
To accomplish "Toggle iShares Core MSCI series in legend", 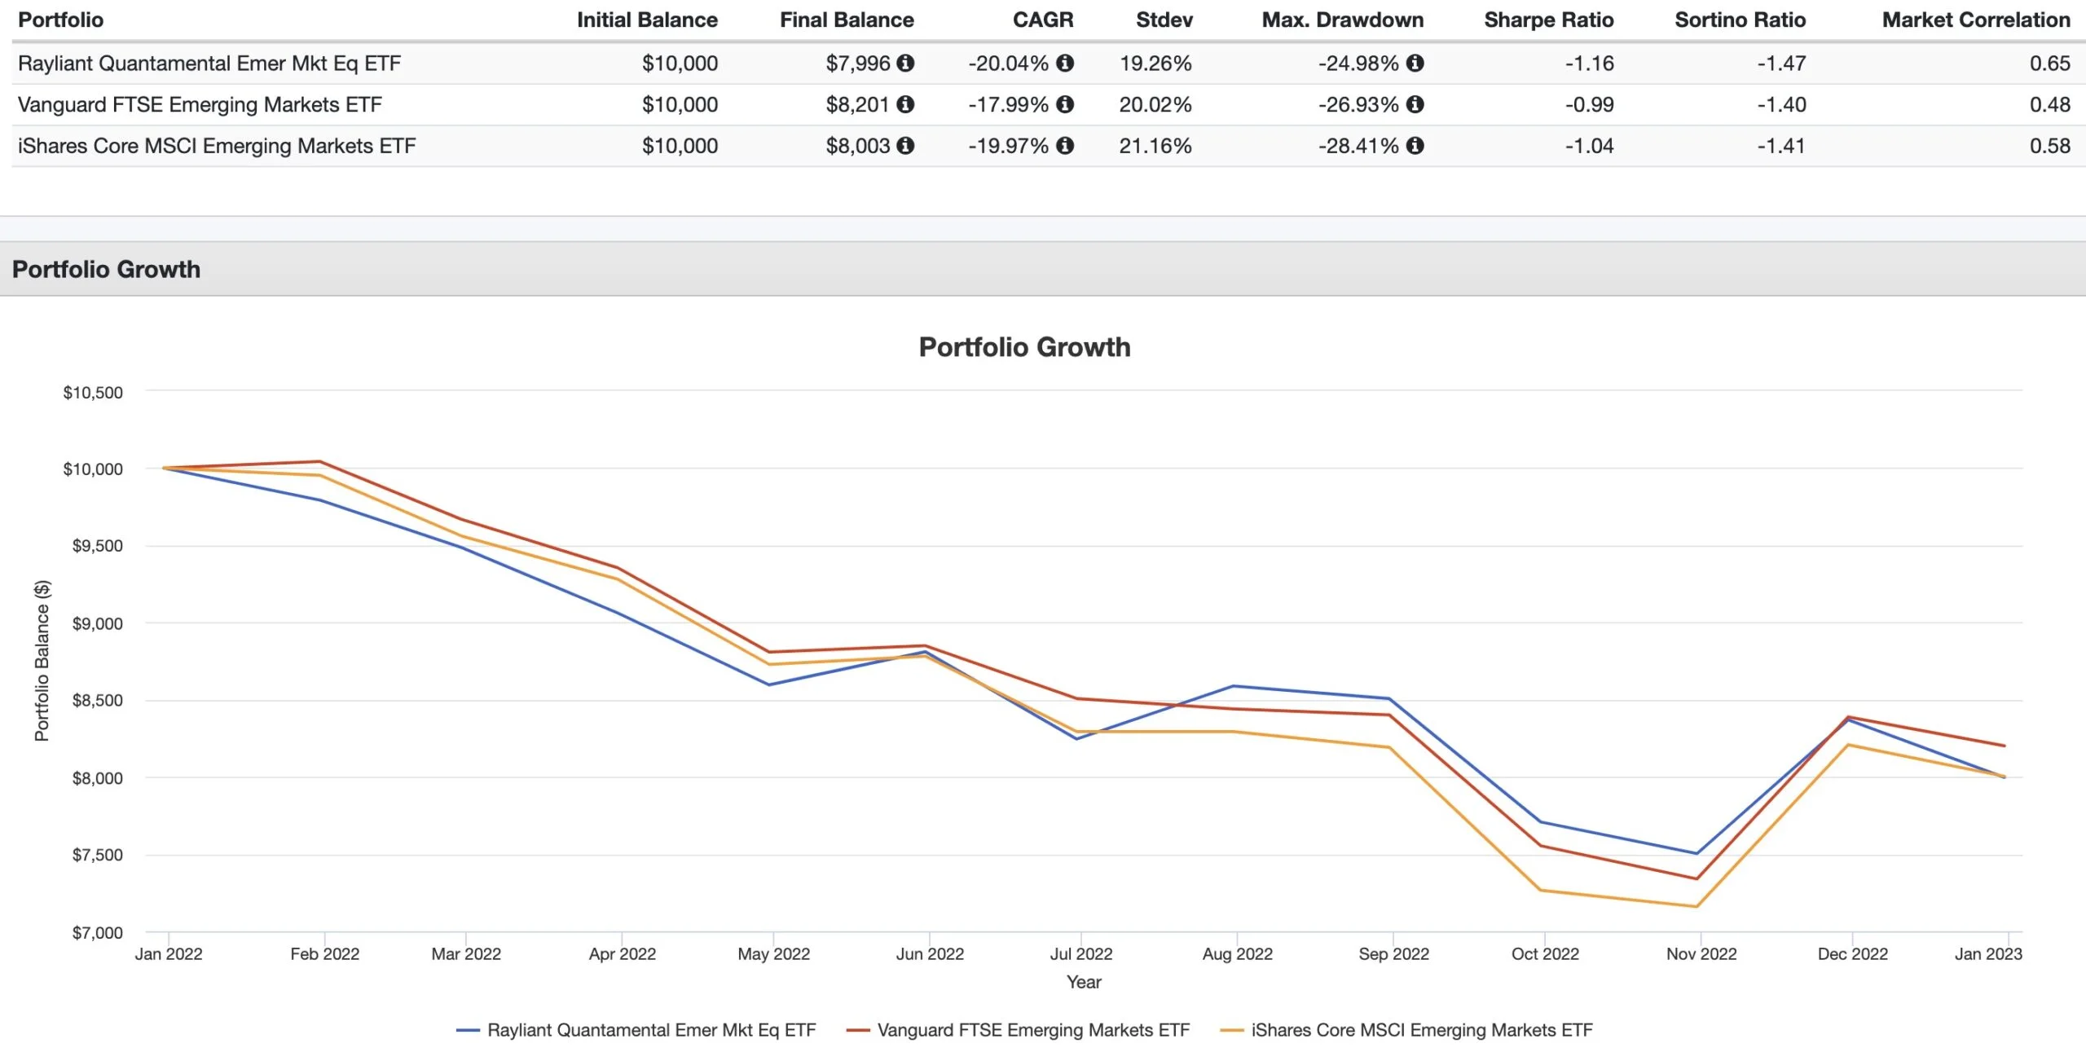I will coord(1406,1030).
